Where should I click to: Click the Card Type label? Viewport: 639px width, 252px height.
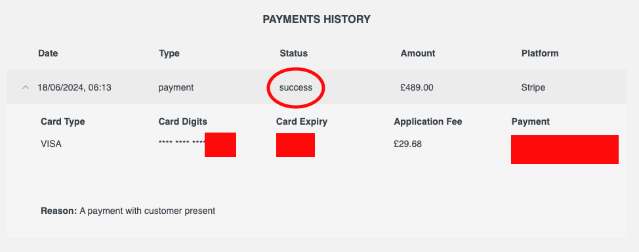point(63,121)
